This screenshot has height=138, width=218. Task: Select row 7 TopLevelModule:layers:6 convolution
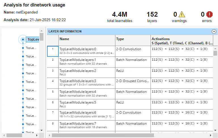click(87, 115)
